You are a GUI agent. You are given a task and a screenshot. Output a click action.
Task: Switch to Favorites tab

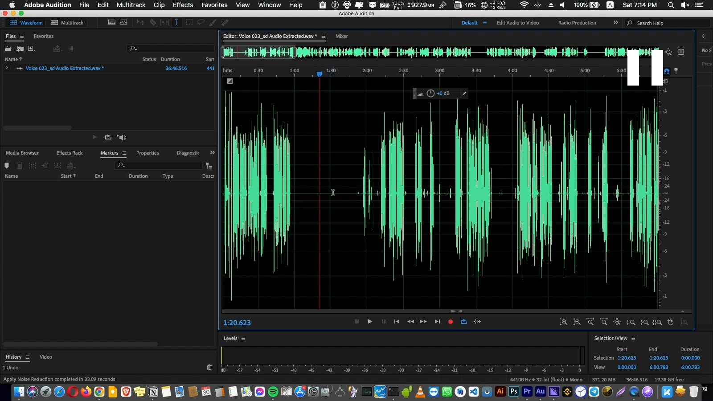[44, 36]
